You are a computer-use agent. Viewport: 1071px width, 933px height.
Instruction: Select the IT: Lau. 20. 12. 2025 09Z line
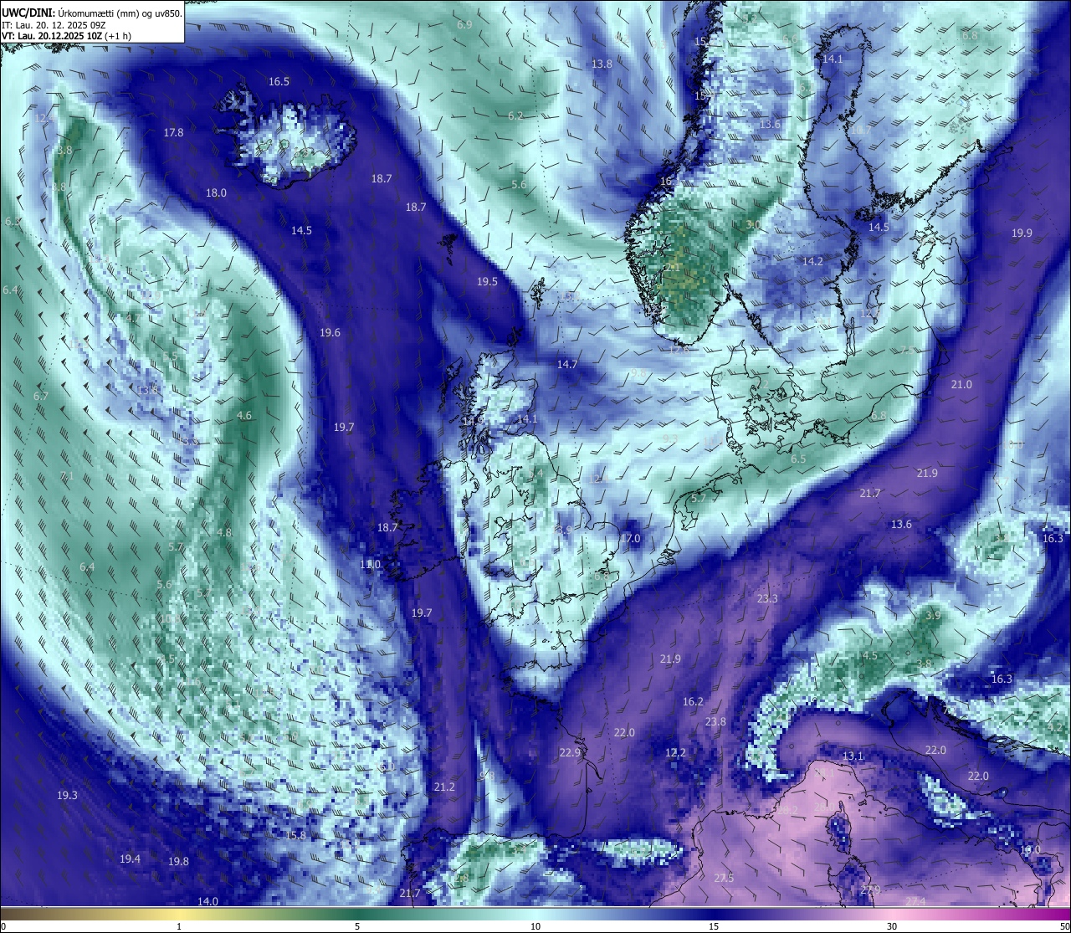[54, 26]
